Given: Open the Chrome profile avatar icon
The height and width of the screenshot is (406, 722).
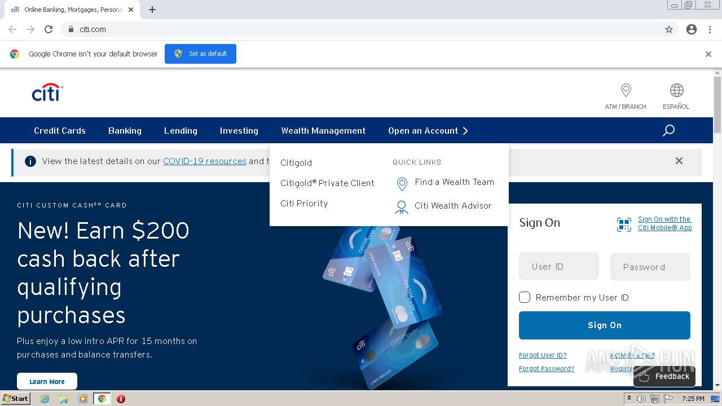Looking at the screenshot, I should 692,29.
